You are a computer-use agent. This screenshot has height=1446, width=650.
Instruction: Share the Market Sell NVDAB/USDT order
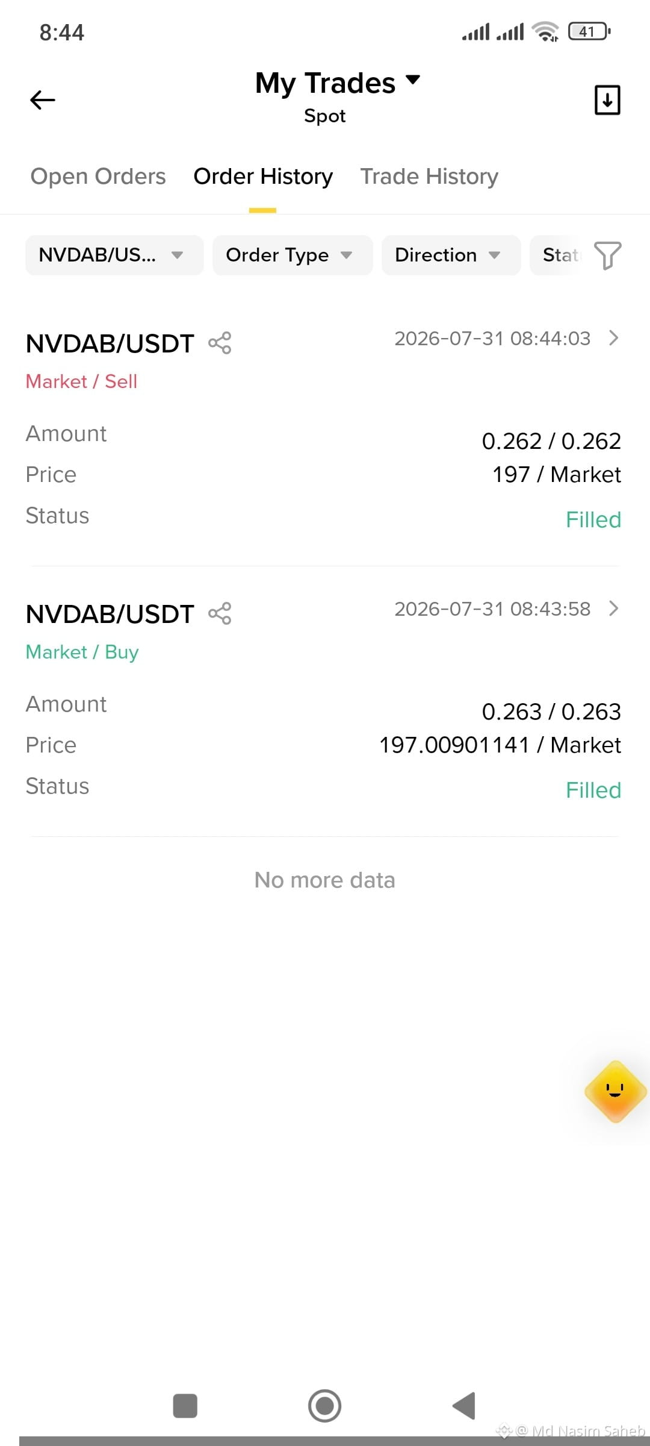220,343
